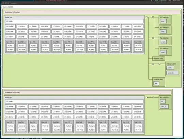Select processing unit PU P#24
This screenshot has width=184, height=139.
(10, 50)
